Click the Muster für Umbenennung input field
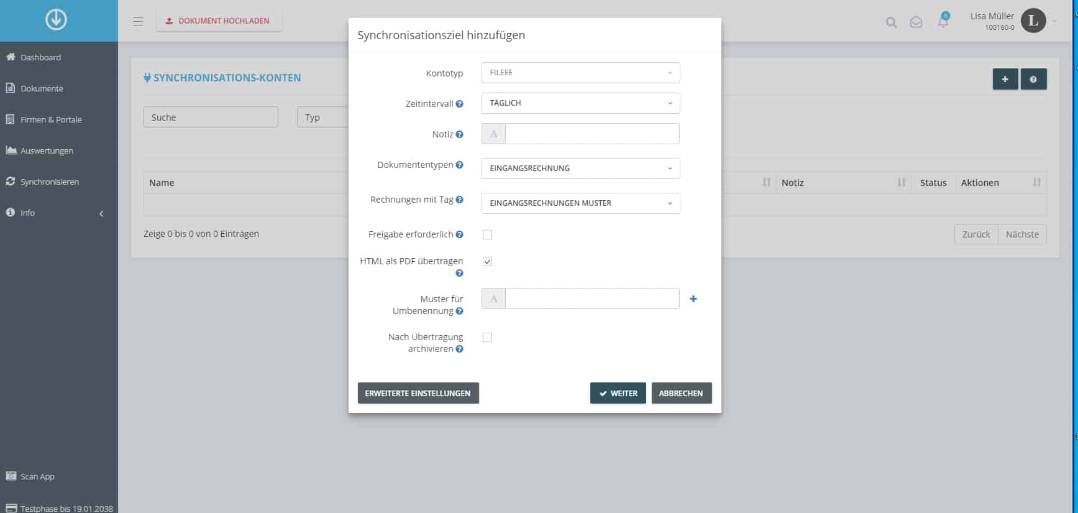 pos(592,298)
